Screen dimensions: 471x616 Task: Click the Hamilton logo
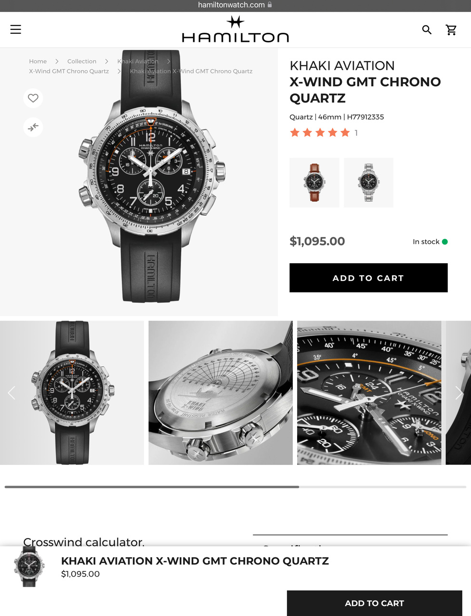point(235,29)
